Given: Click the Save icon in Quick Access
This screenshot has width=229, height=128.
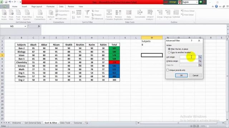Looking at the screenshot, I should (6, 2).
